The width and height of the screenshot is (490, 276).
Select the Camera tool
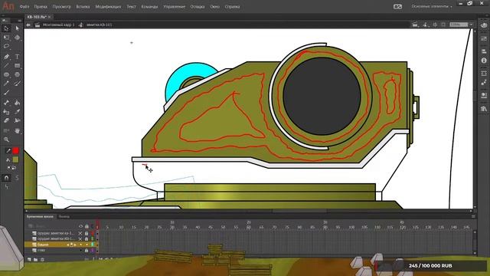point(6,131)
